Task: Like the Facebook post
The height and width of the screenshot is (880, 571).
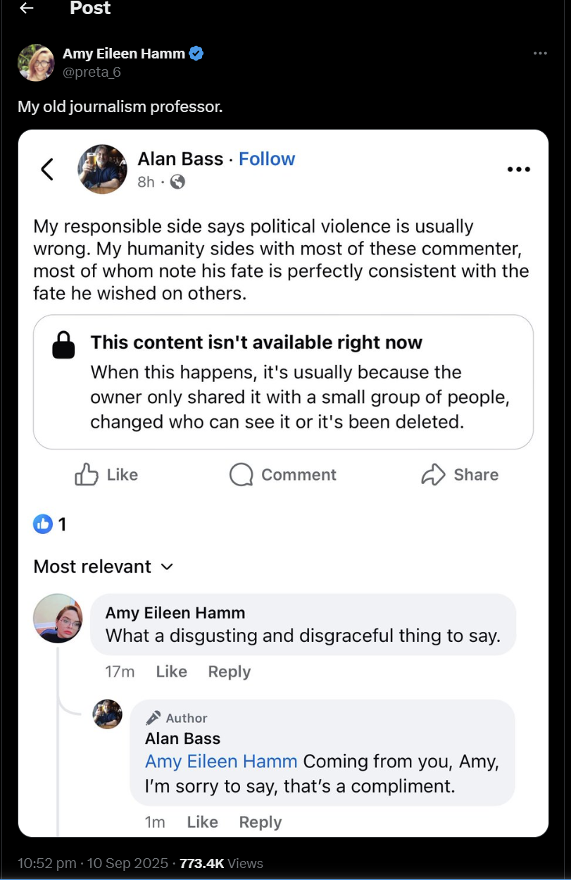Action: (x=107, y=474)
